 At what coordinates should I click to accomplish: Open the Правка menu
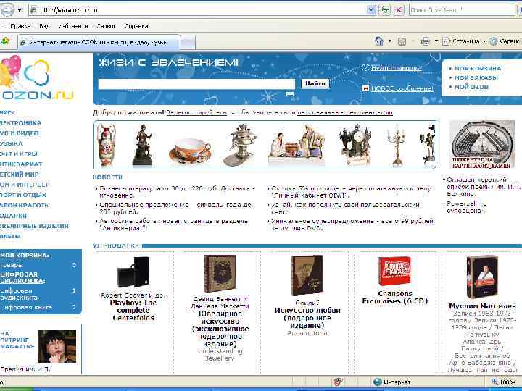point(20,26)
